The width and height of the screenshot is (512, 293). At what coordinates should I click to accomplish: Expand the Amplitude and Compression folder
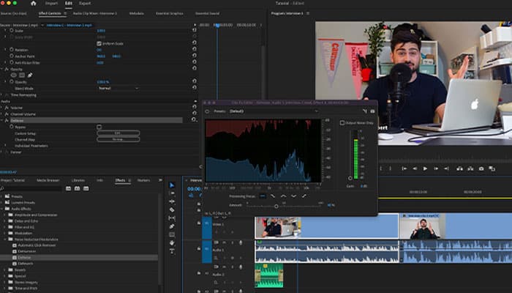[x=4, y=215]
